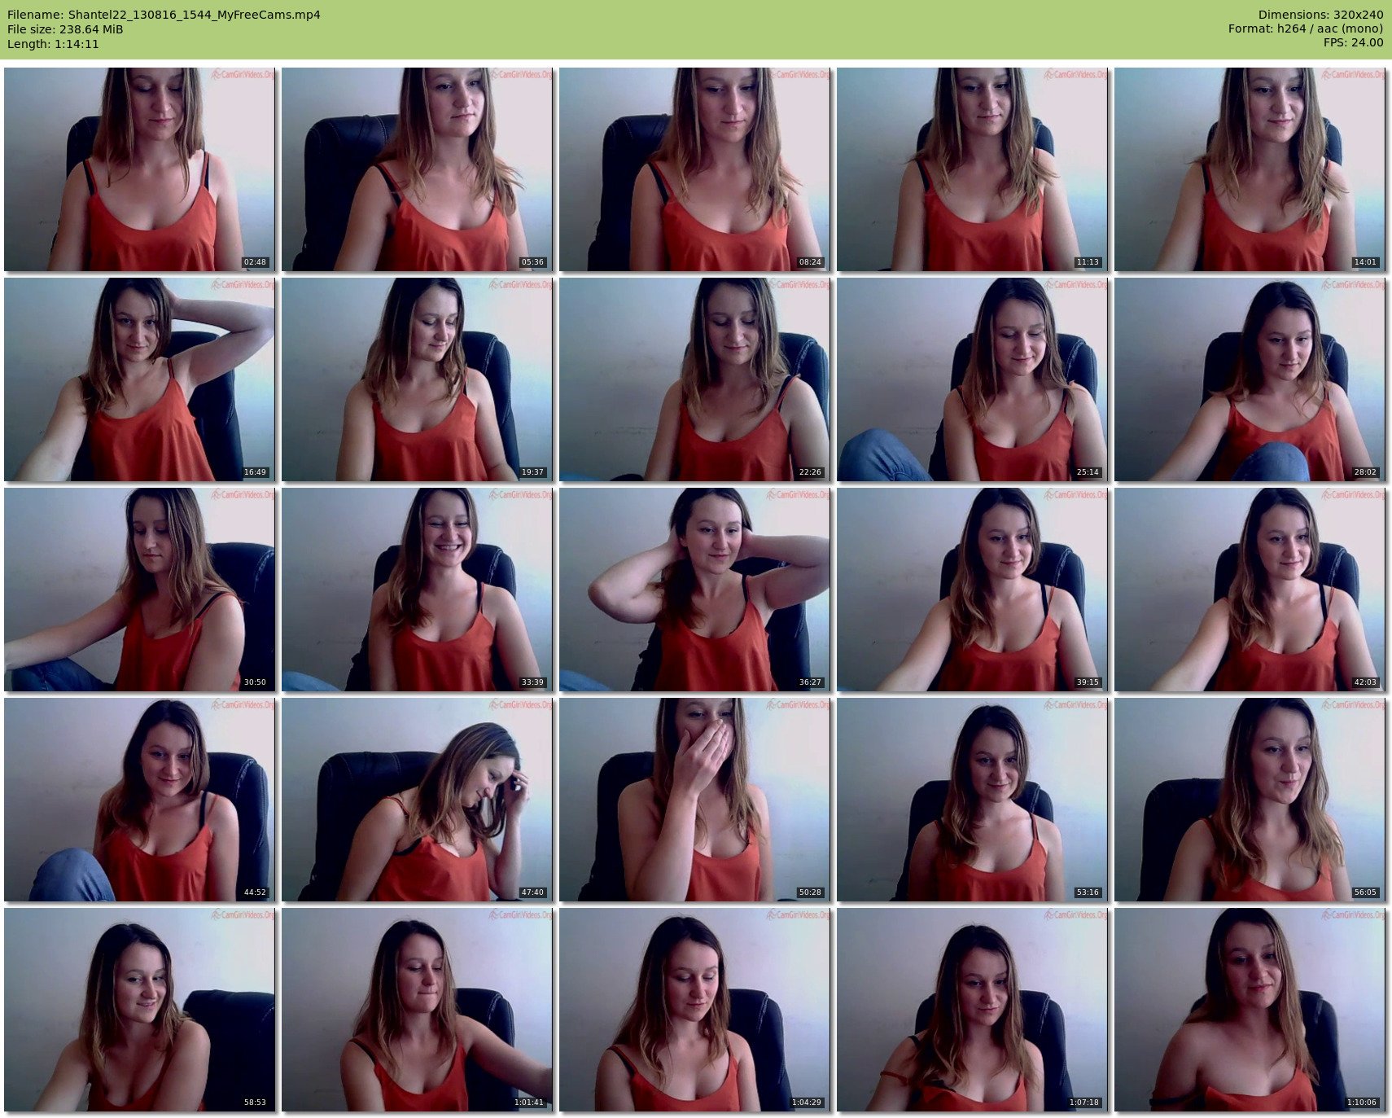The width and height of the screenshot is (1392, 1118).
Task: Open the thumbnail timestamped 05:36
Action: click(x=417, y=169)
